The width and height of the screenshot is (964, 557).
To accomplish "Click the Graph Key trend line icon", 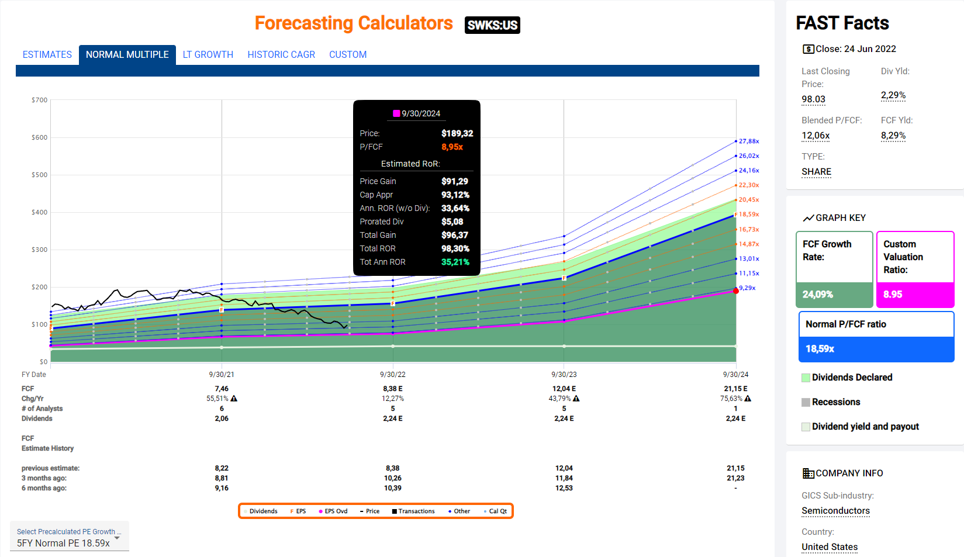I will click(808, 218).
